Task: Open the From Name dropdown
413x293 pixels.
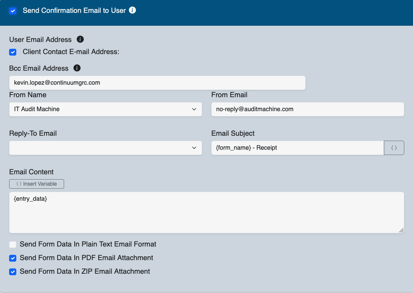Action: [105, 109]
